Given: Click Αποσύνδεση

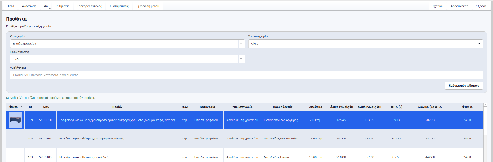Looking at the screenshot, I should click(459, 6).
